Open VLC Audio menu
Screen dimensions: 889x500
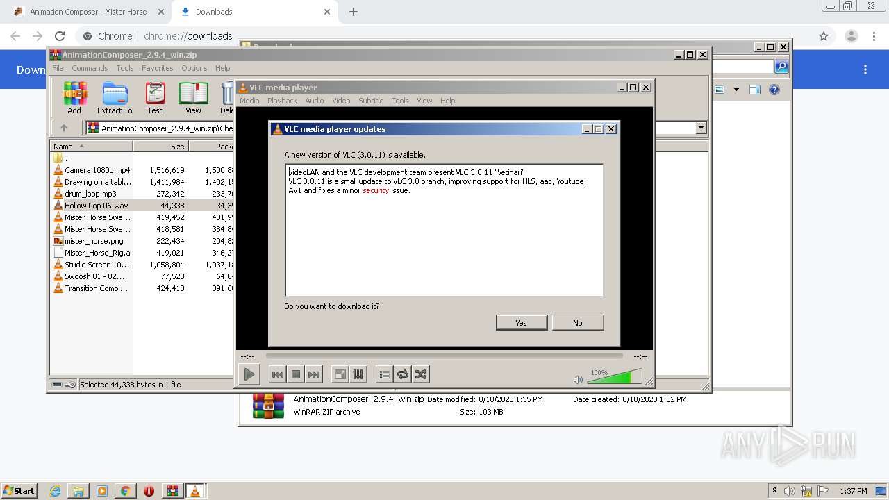coord(315,101)
